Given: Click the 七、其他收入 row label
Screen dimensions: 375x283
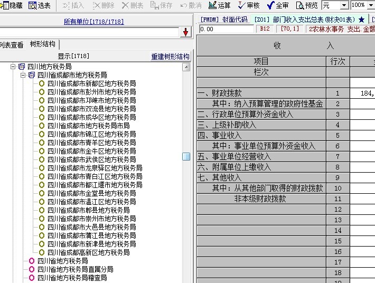Looking at the screenshot, I should click(x=261, y=177).
